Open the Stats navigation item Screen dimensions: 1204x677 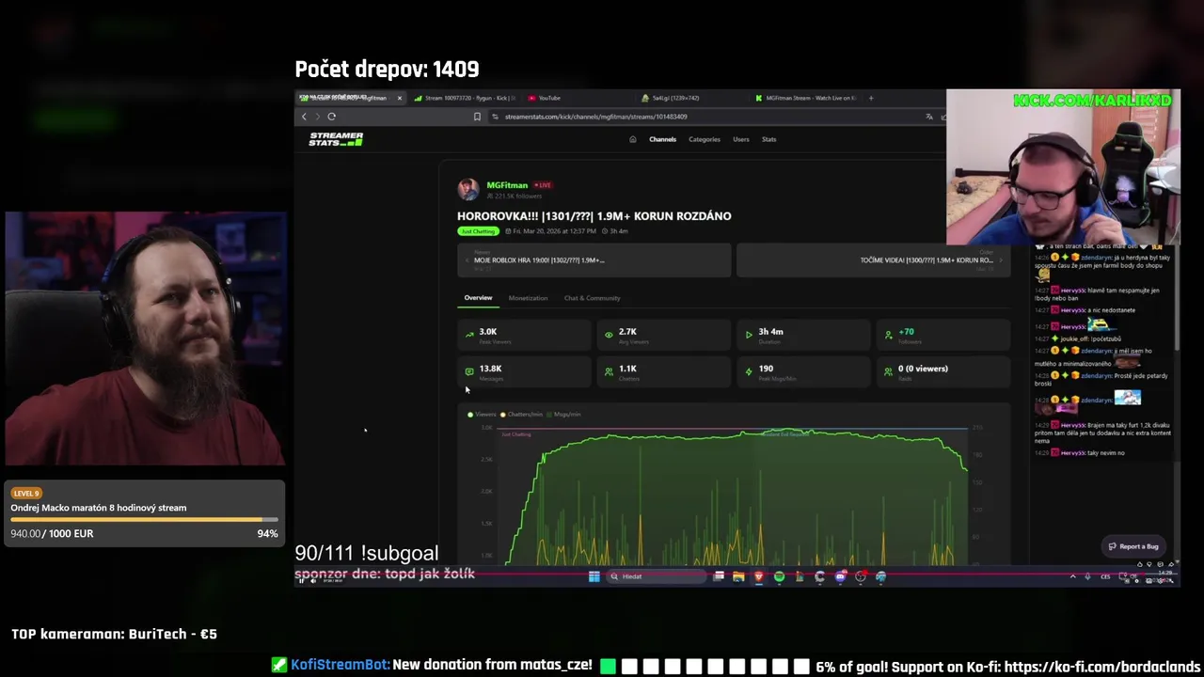point(769,139)
